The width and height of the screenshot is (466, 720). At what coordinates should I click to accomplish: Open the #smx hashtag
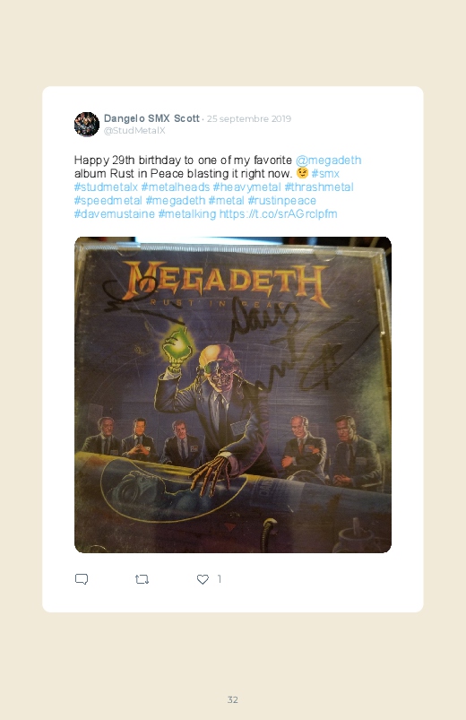click(x=325, y=174)
